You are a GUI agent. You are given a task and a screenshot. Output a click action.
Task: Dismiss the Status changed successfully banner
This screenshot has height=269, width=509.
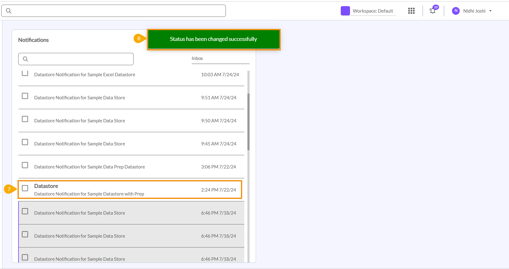tap(214, 39)
